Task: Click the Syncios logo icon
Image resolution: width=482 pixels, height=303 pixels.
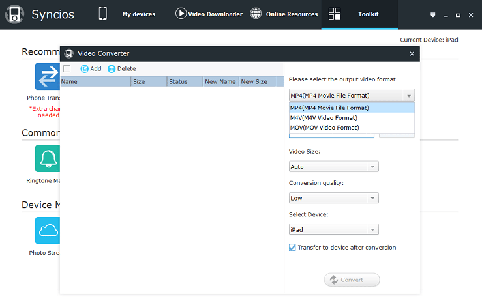Action: coord(14,14)
